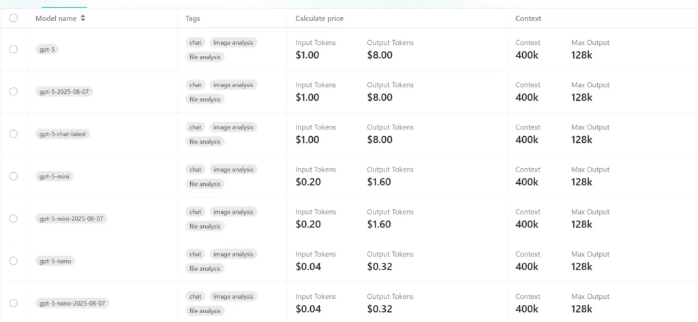The width and height of the screenshot is (698, 322).
Task: Select the gpt-5-mini row checkbox
Action: click(14, 176)
